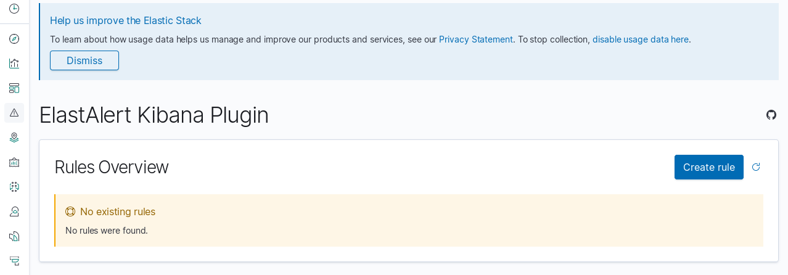Open the Canvas icon in the sidebar
This screenshot has width=788, height=275.
(14, 162)
